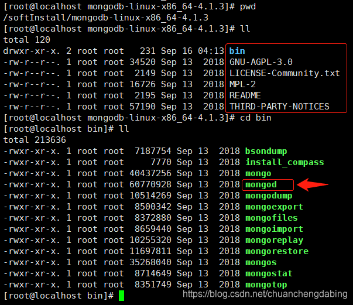Select the /softInstall/mongodb-linux-x86_64-4.1.3 path output

pyautogui.click(x=106, y=18)
